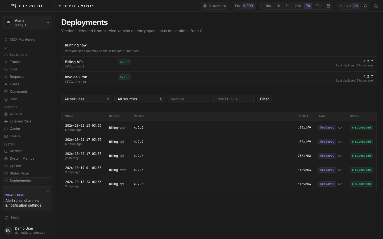Screen dimensions: 383x239
Task: Click the Status column header
Action: tap(354, 116)
